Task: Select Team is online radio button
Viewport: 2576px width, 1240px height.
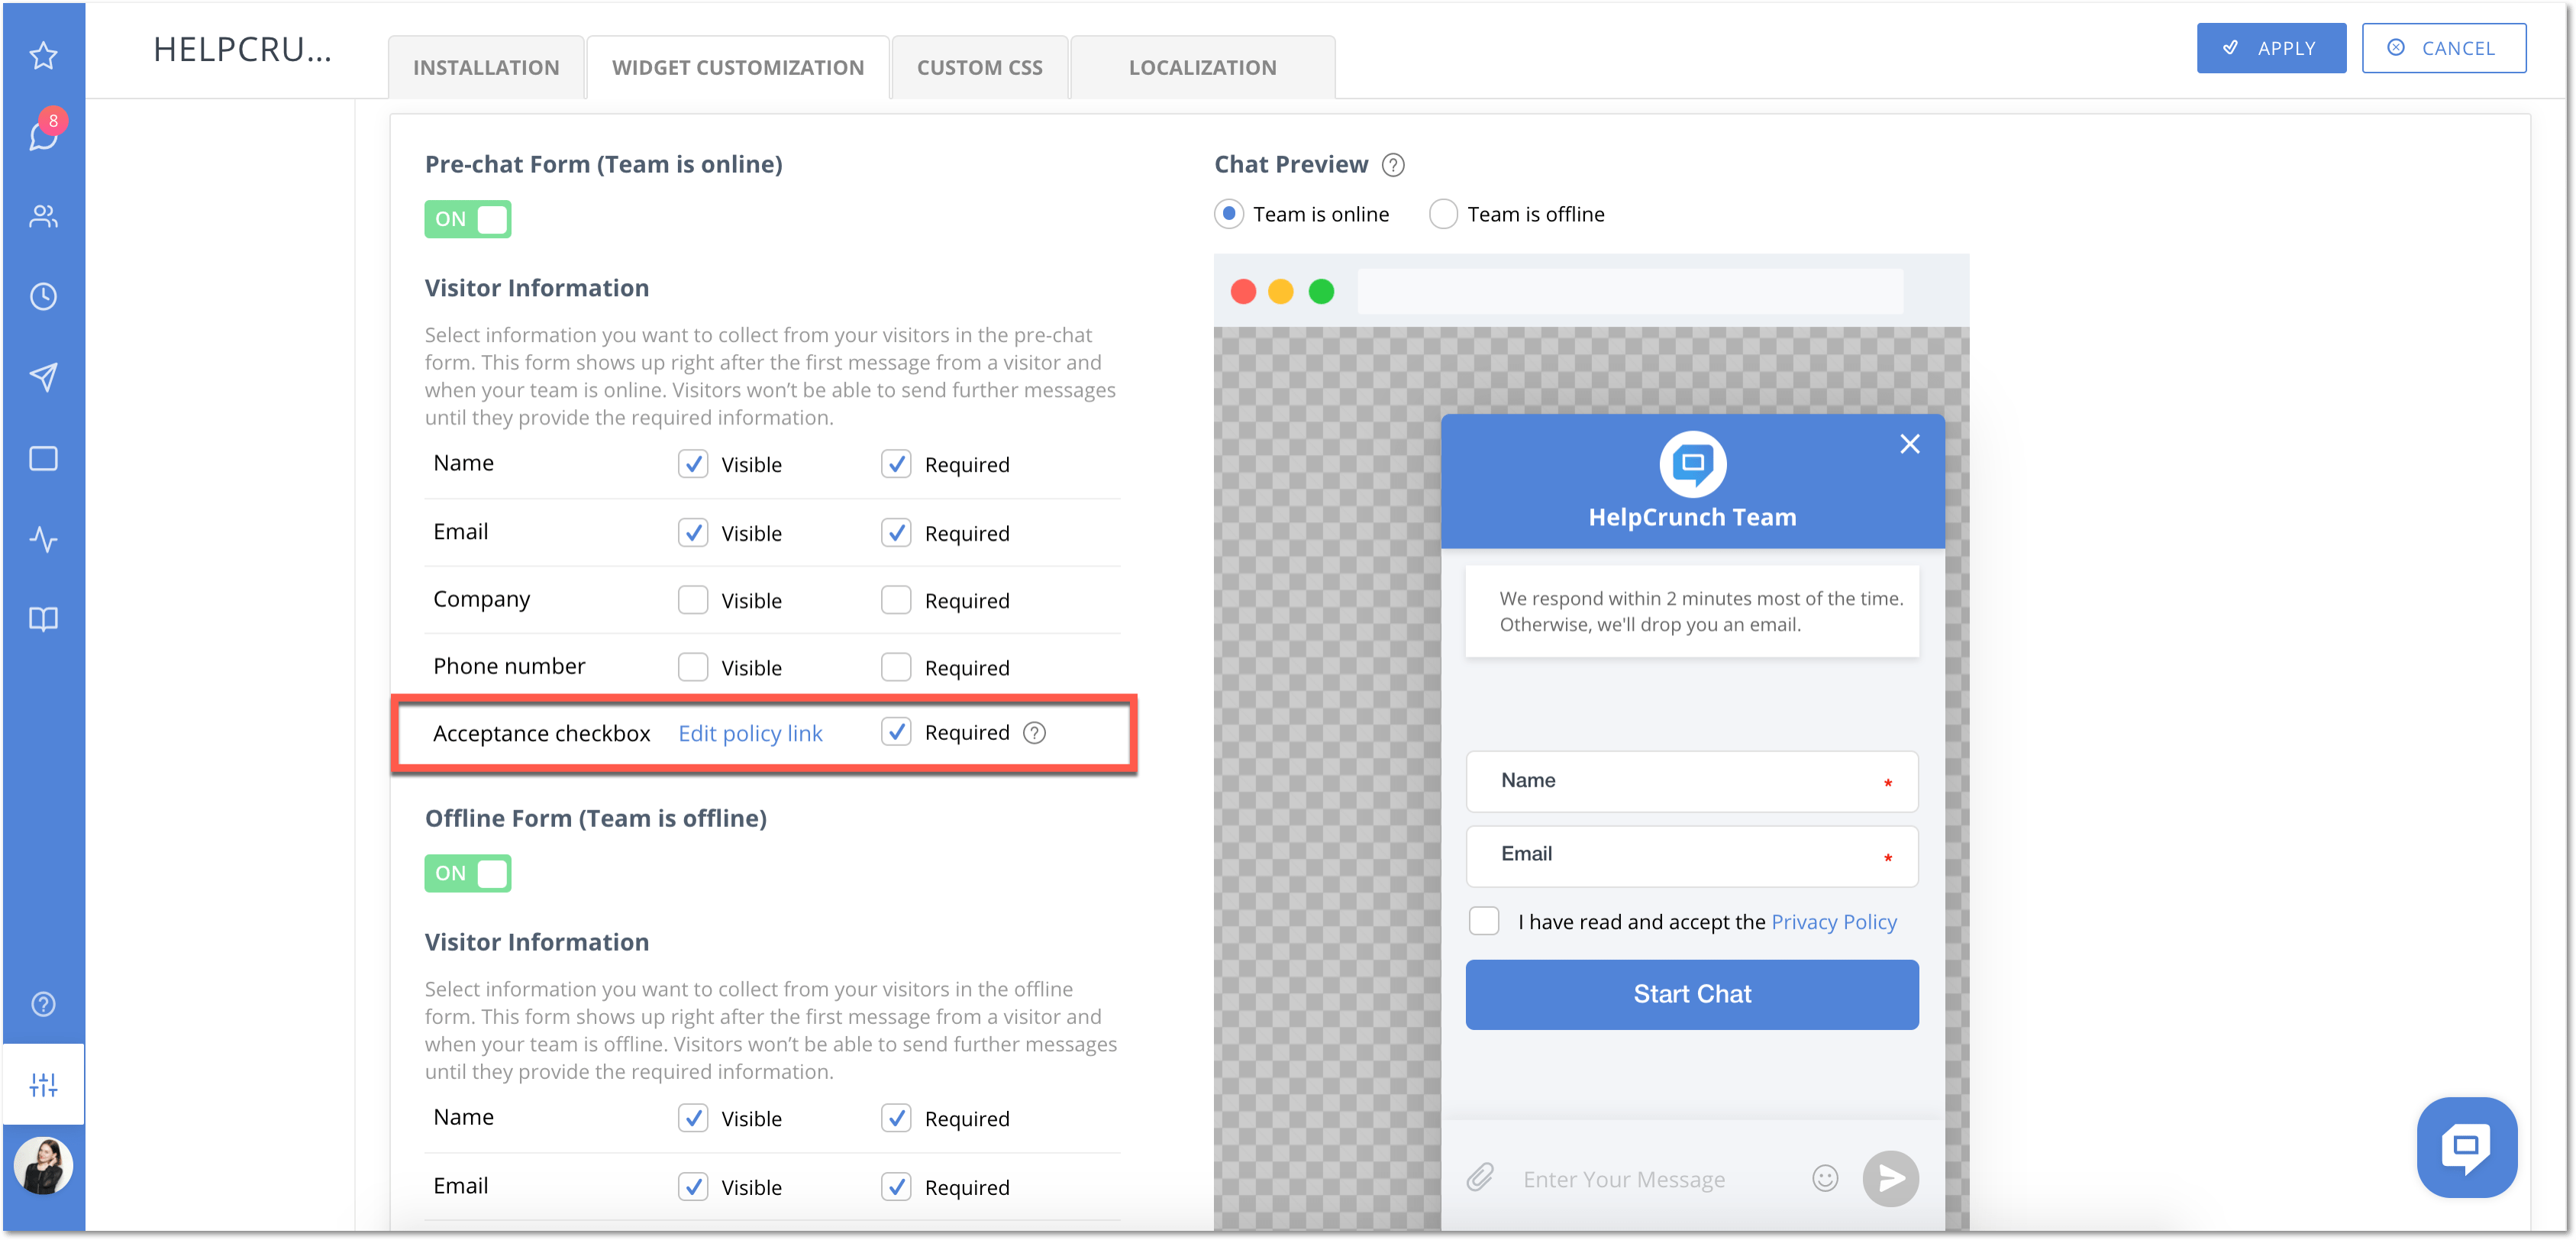Action: pos(1229,214)
